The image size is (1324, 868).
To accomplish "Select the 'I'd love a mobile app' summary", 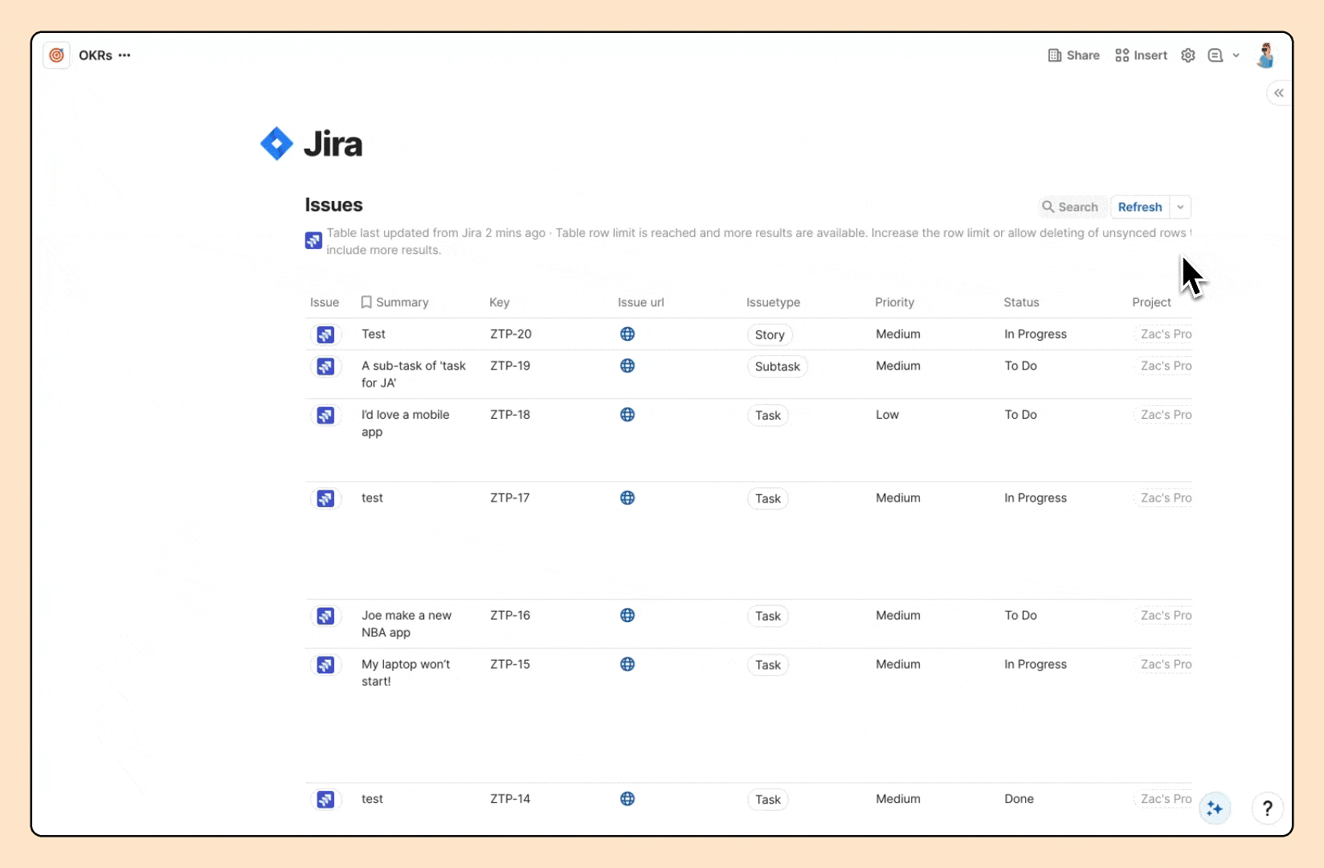I will click(x=406, y=423).
